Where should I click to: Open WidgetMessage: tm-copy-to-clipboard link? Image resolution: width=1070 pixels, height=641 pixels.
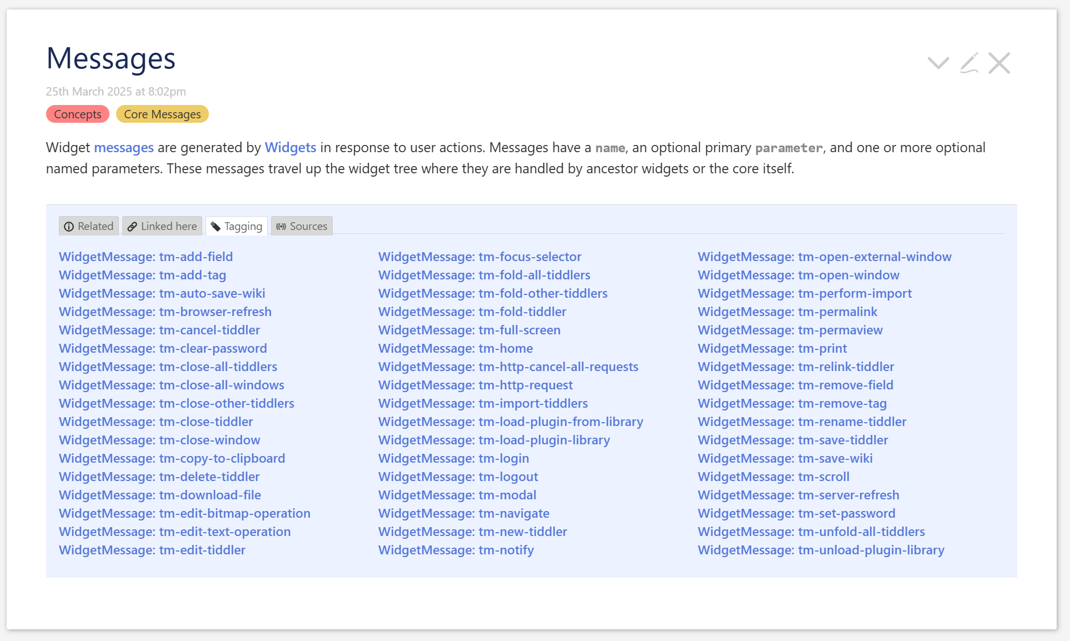tap(172, 458)
